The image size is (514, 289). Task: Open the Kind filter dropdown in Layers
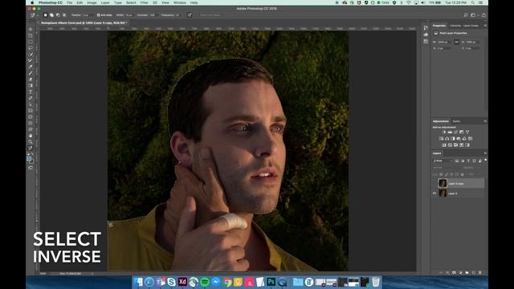(443, 161)
